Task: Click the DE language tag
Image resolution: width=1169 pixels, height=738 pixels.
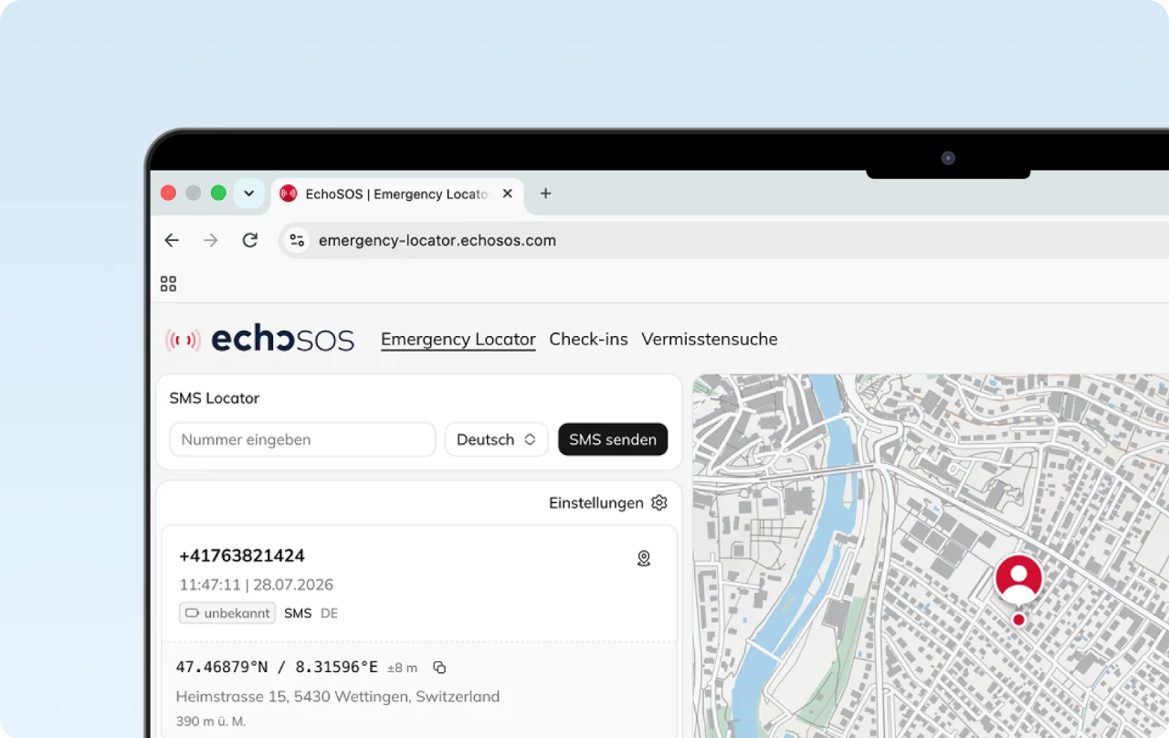Action: [x=329, y=614]
